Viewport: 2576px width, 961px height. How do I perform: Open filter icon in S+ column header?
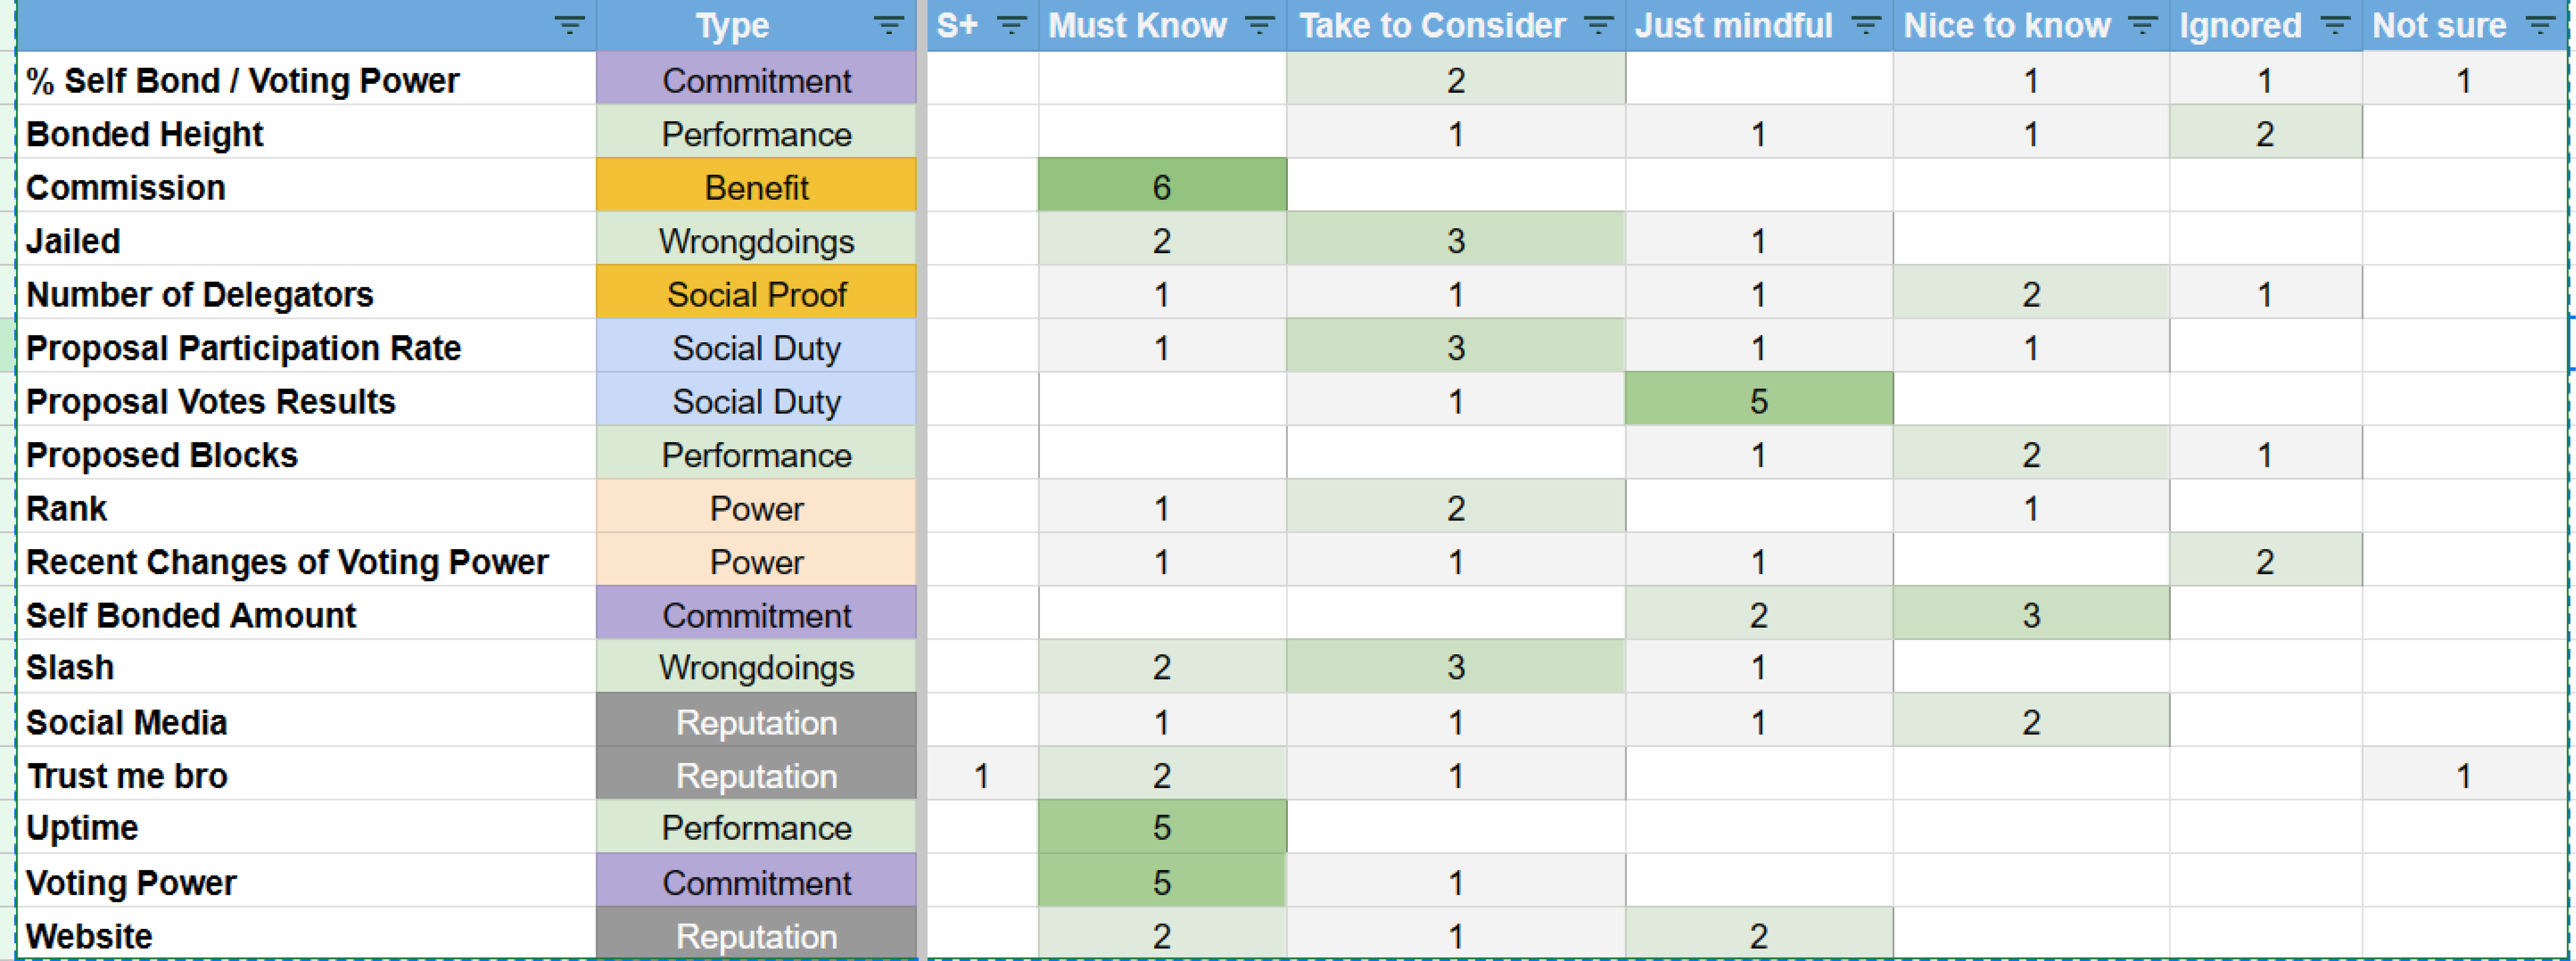pos(1012,25)
